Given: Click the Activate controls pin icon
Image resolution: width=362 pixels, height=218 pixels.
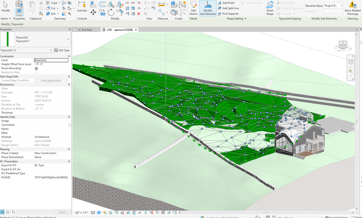Looking at the screenshot, I should tap(82, 6).
